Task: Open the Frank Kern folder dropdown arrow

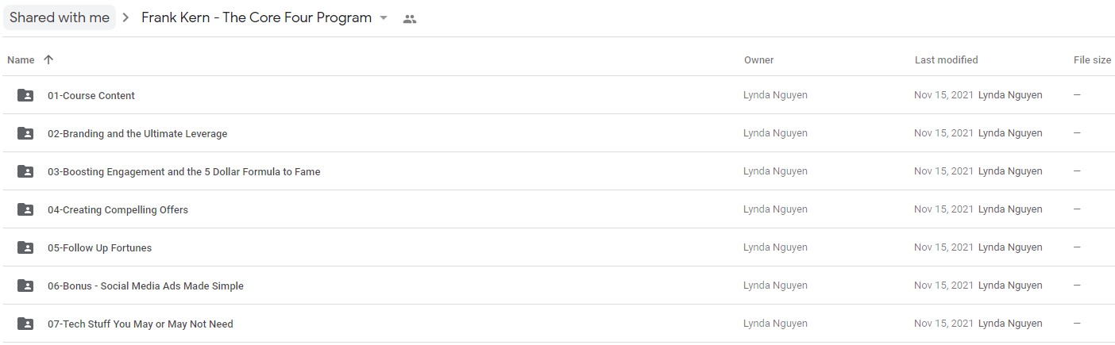Action: point(384,18)
